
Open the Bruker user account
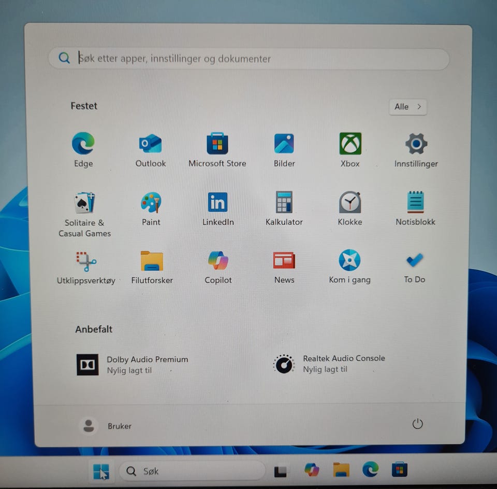(105, 426)
